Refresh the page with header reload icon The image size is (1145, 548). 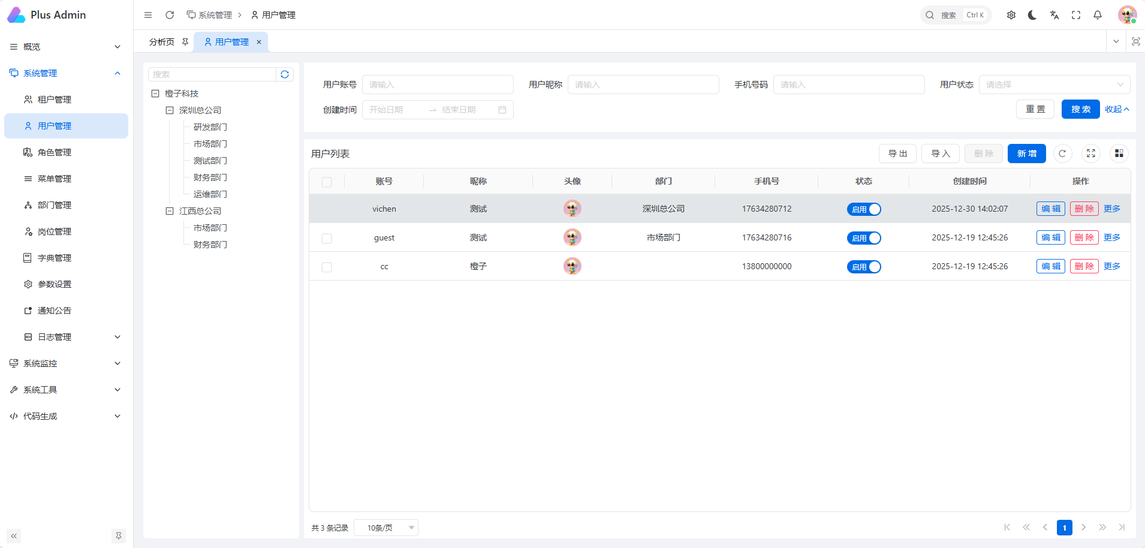click(x=170, y=15)
